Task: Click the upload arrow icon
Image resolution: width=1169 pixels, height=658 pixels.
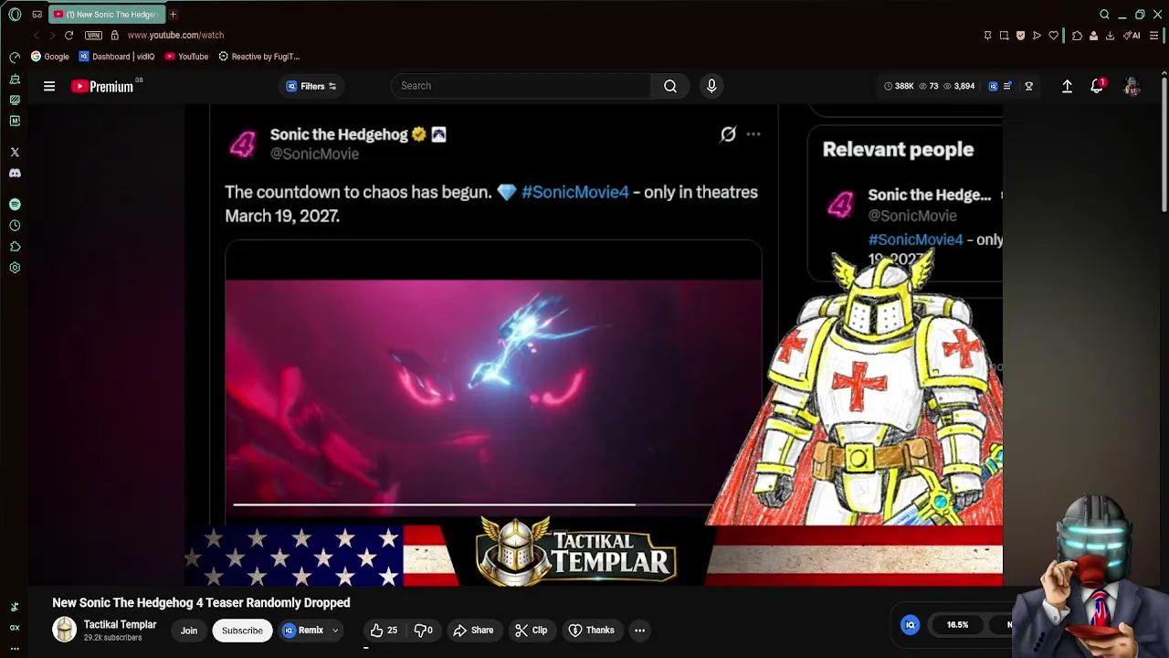Action: [x=1067, y=86]
